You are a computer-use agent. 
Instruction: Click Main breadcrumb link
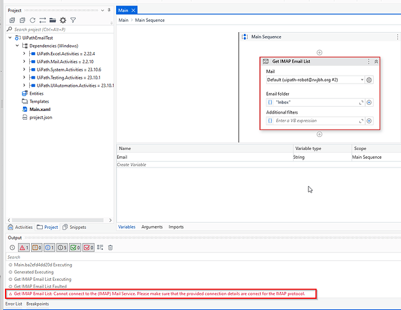pyautogui.click(x=124, y=20)
